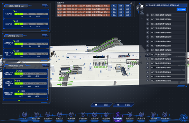Toggle the 图层 layers button
This screenshot has height=123, width=189.
pyautogui.click(x=101, y=105)
